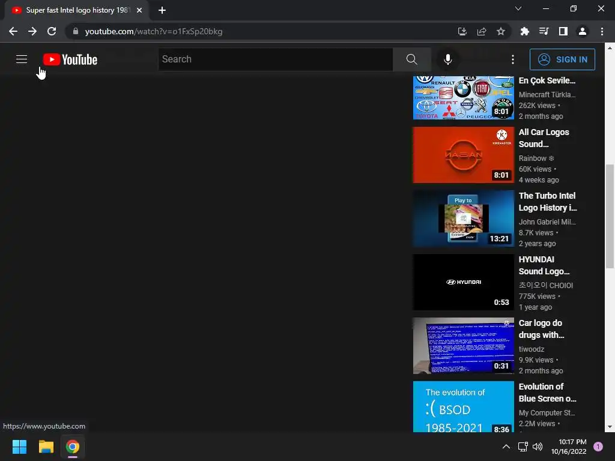Reload the page in Chrome
The image size is (615, 461).
coord(52,31)
